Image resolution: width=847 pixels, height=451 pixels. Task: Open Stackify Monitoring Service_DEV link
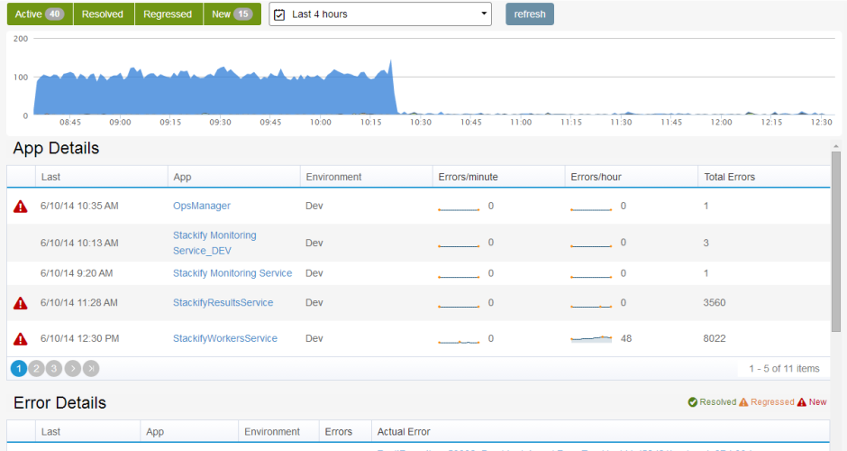(x=214, y=243)
